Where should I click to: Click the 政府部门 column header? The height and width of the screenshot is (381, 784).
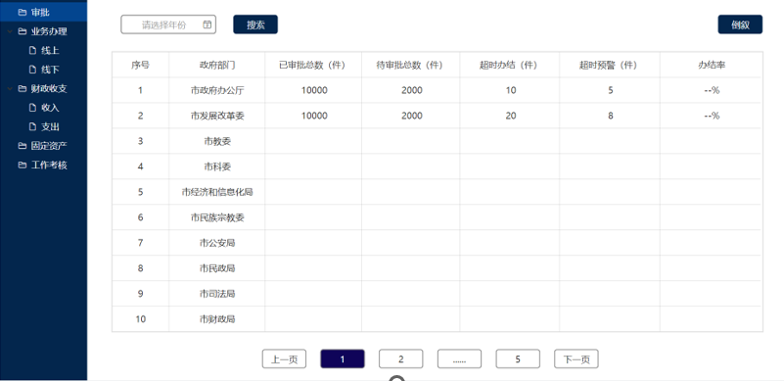(x=217, y=65)
